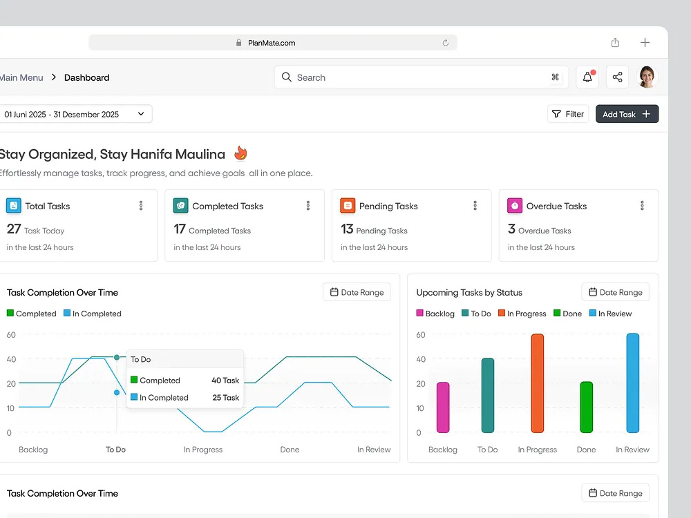Image resolution: width=691 pixels, height=518 pixels.
Task: Click To Do label on line chart axis
Action: click(115, 450)
